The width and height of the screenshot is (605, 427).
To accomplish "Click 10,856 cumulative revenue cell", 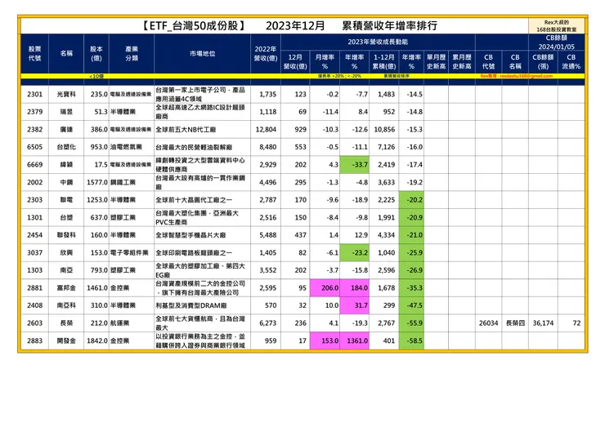I will click(384, 130).
